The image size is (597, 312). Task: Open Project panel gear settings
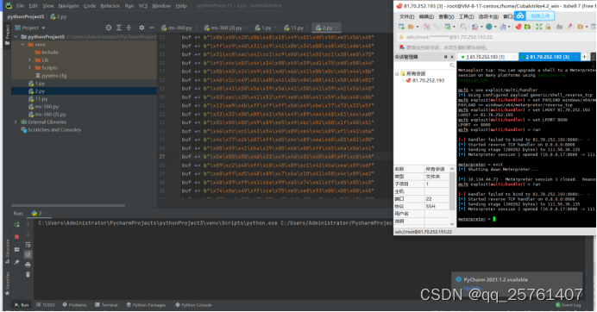pos(141,28)
